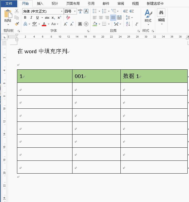Screen dimensions: 189x202
Task: Click the heading 在 word 中填充序列
Action: (x=42, y=51)
